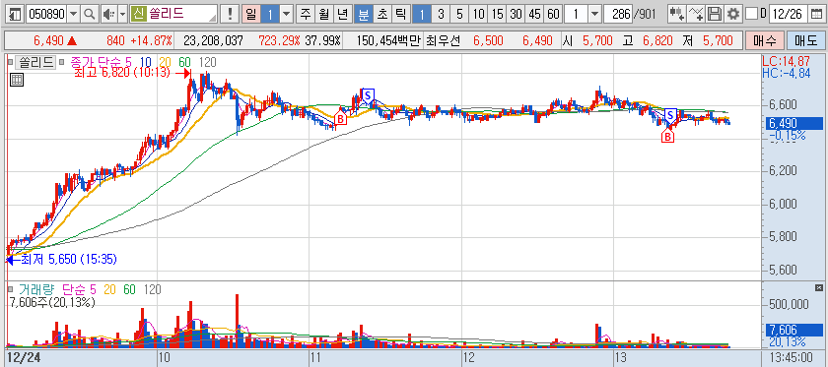
Task: Select the 30 minute interval
Action: [x=516, y=14]
